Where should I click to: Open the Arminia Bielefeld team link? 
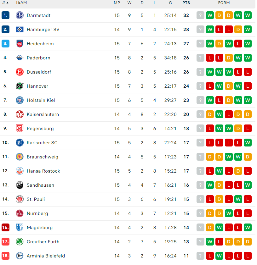46,256
